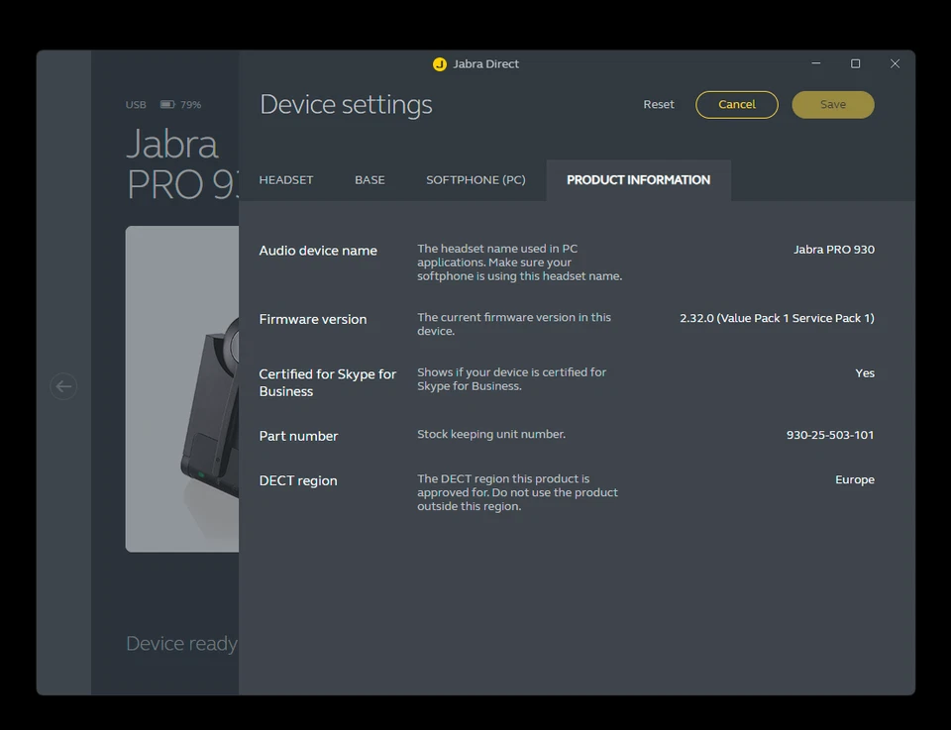Cancel the device settings changes
951x730 pixels.
click(x=737, y=104)
